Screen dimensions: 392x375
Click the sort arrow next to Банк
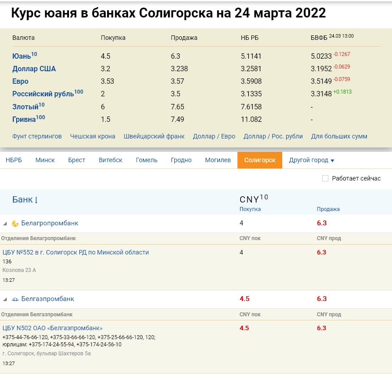pyautogui.click(x=36, y=200)
